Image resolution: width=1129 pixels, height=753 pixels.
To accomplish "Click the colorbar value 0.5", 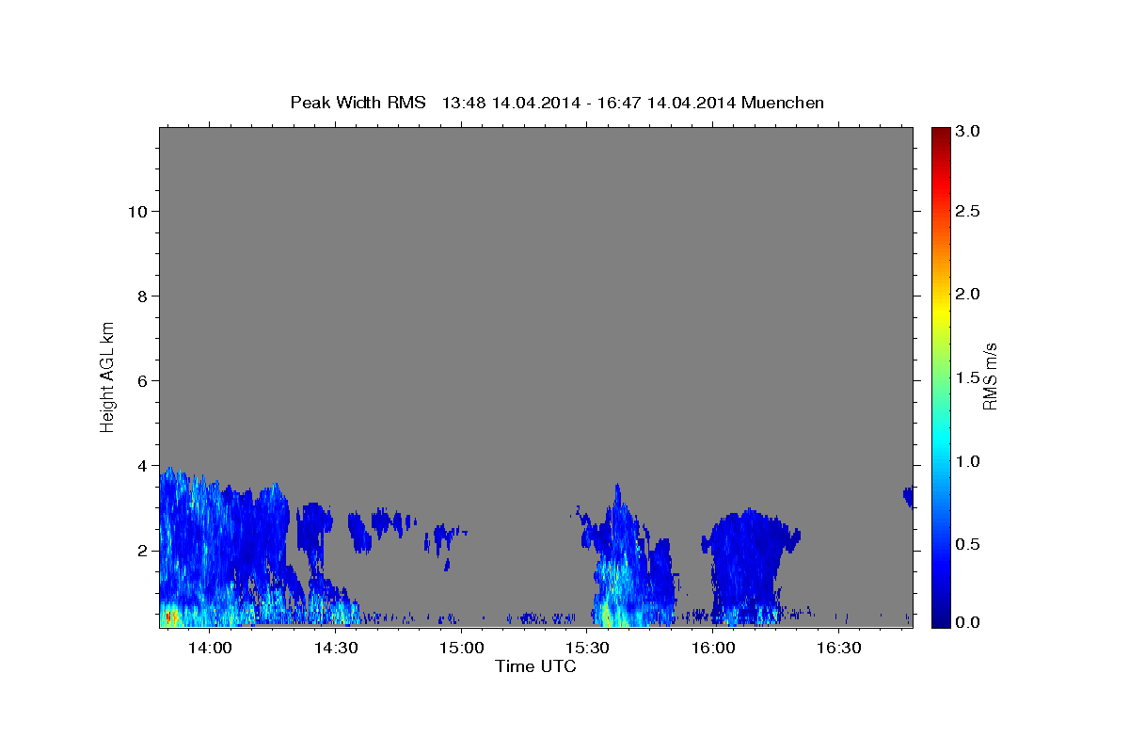I will (970, 544).
